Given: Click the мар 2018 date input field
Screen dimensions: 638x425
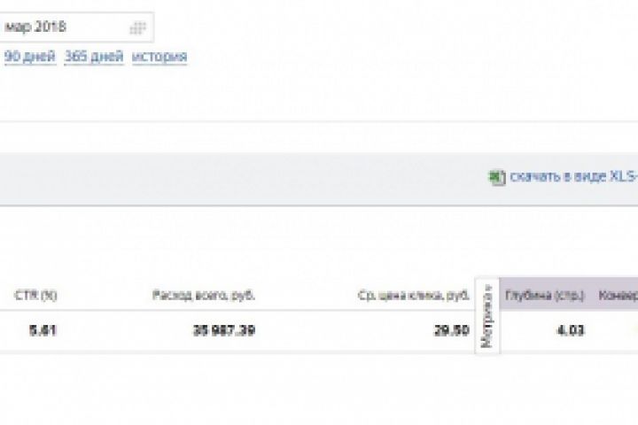Looking at the screenshot, I should [x=76, y=27].
